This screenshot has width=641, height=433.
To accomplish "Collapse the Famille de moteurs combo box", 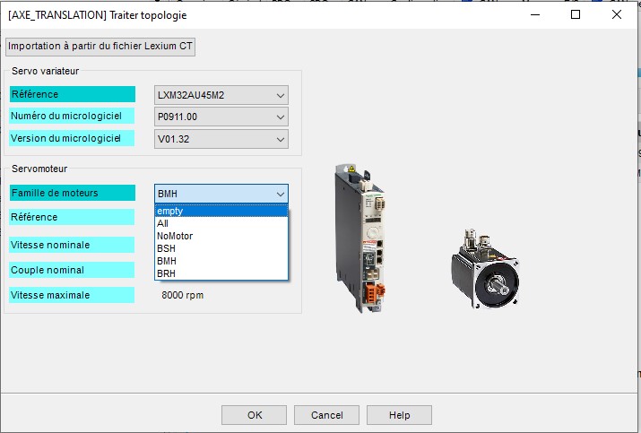I will pos(281,194).
